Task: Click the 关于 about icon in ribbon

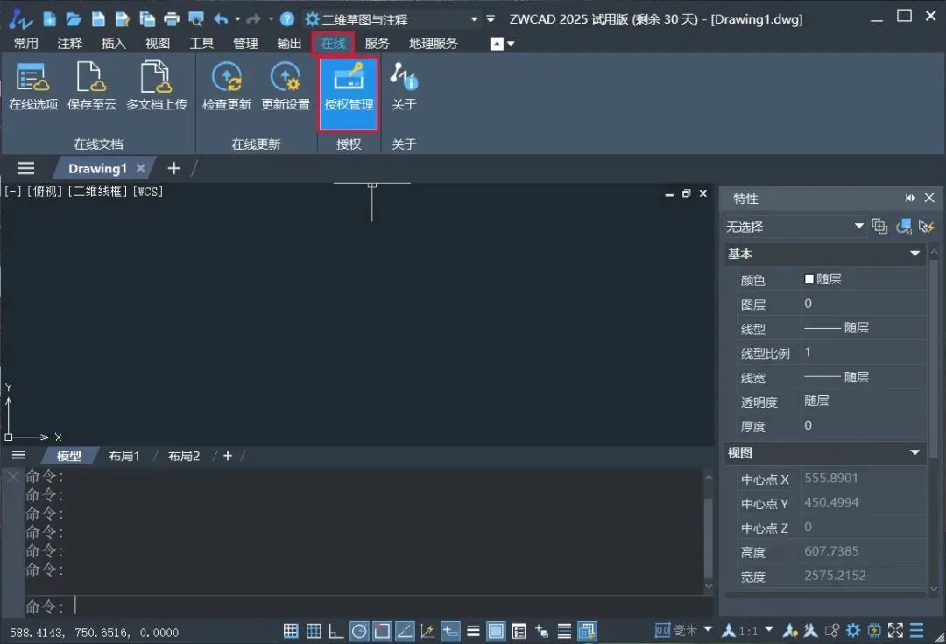Action: [404, 86]
